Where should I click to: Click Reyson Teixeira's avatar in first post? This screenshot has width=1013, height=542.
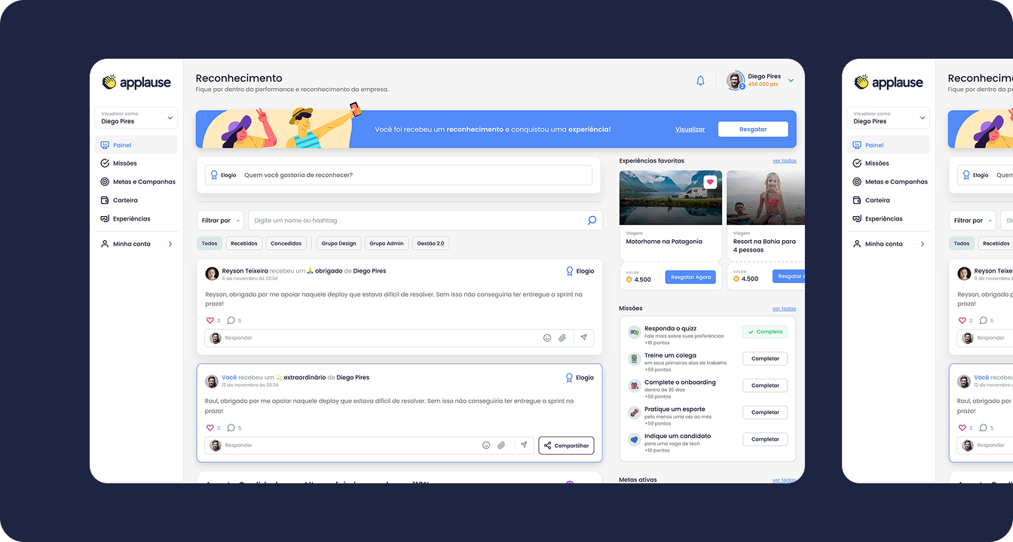pos(212,273)
